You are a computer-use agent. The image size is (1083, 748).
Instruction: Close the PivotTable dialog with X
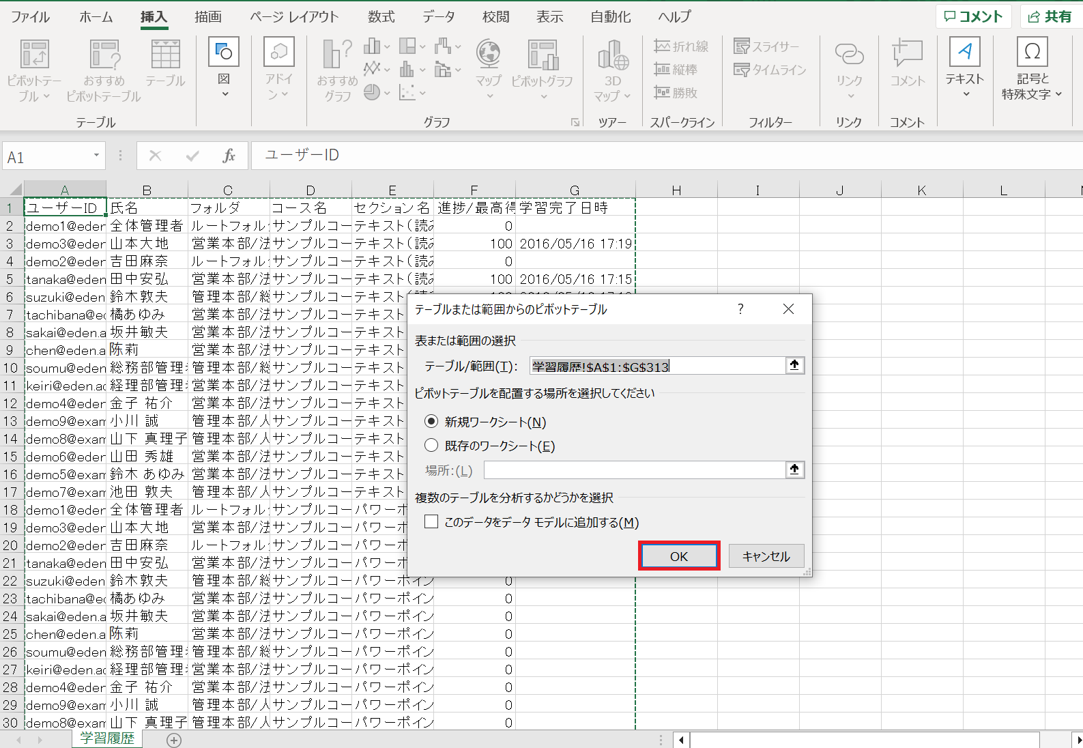(x=788, y=309)
